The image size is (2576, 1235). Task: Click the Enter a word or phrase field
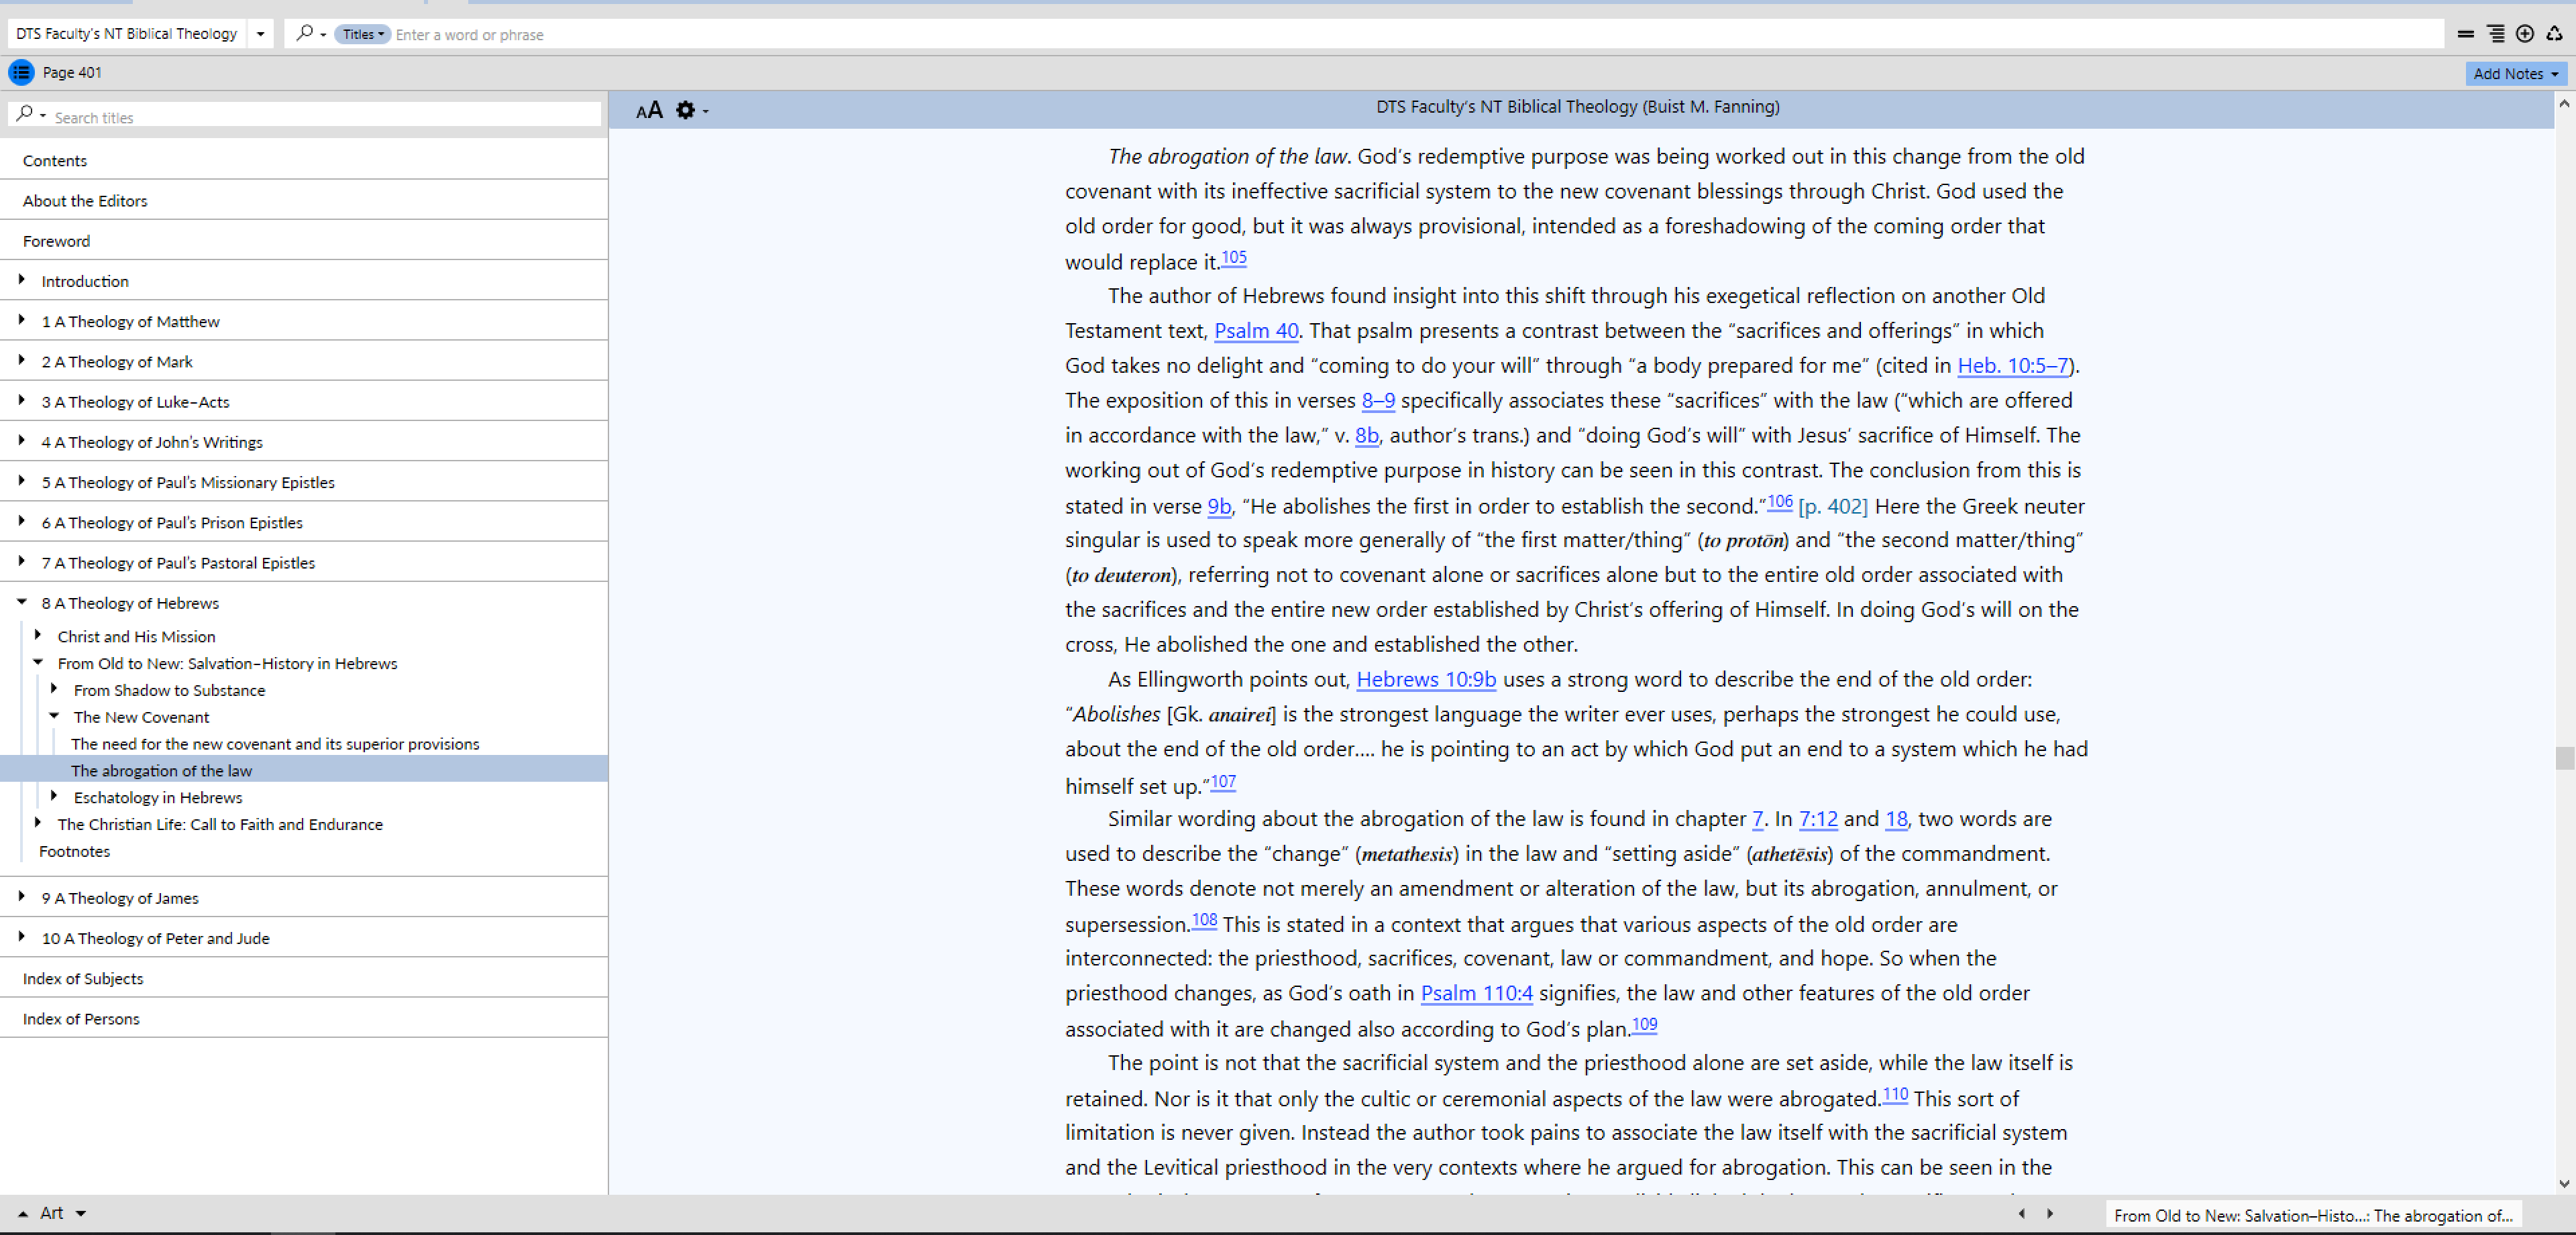tap(1418, 34)
